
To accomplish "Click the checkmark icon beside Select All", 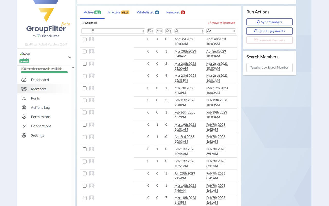I will pyautogui.click(x=83, y=23).
